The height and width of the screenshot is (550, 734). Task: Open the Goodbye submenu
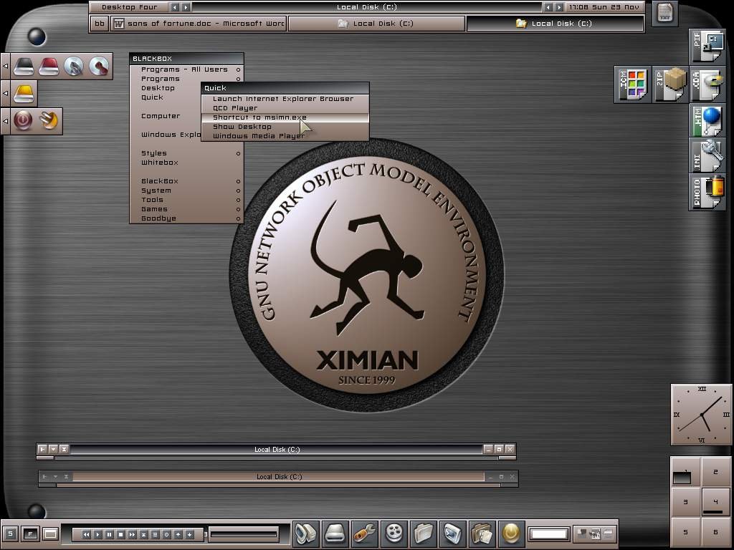186,218
